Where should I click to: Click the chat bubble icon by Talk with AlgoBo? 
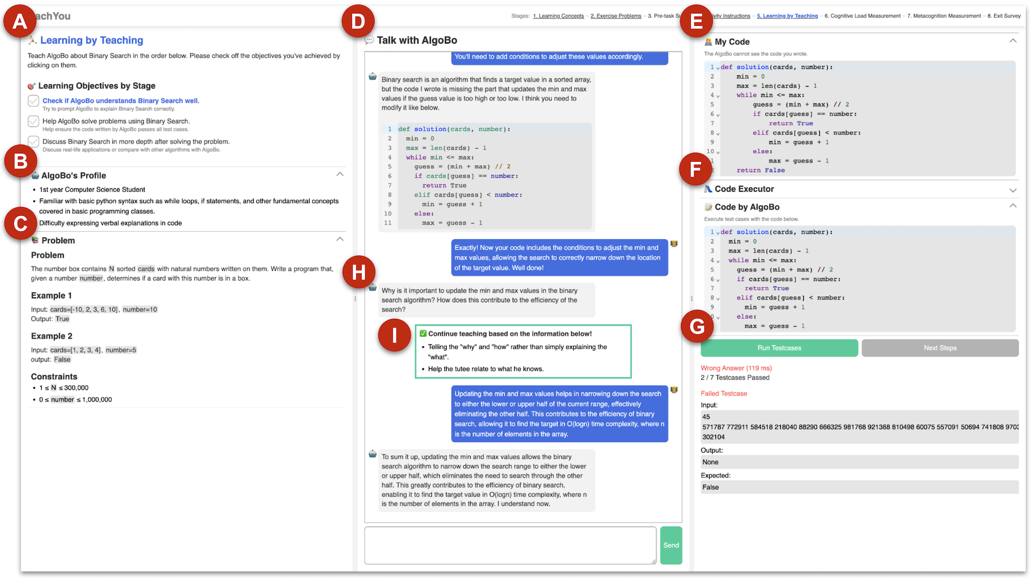pos(369,40)
